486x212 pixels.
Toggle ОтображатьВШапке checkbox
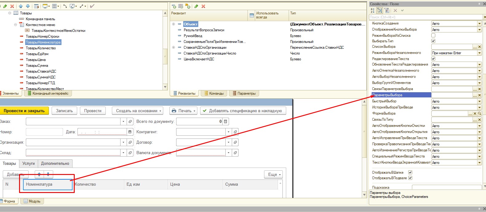click(410, 172)
